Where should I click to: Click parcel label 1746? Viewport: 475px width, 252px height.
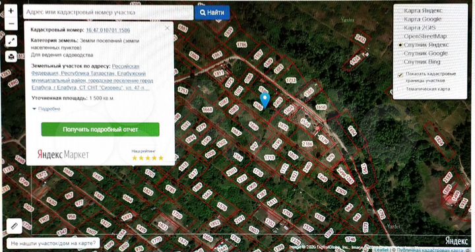pyautogui.click(x=350, y=239)
